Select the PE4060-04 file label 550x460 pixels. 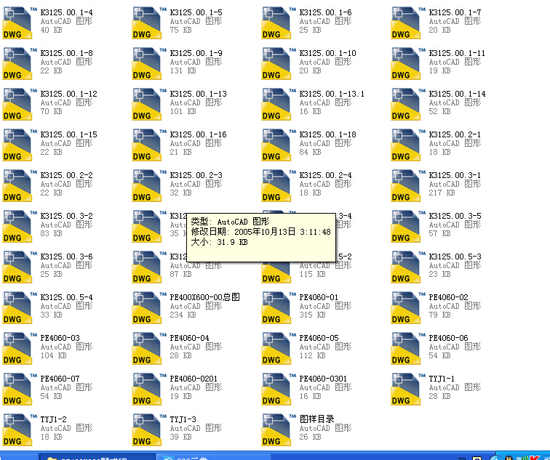189,338
